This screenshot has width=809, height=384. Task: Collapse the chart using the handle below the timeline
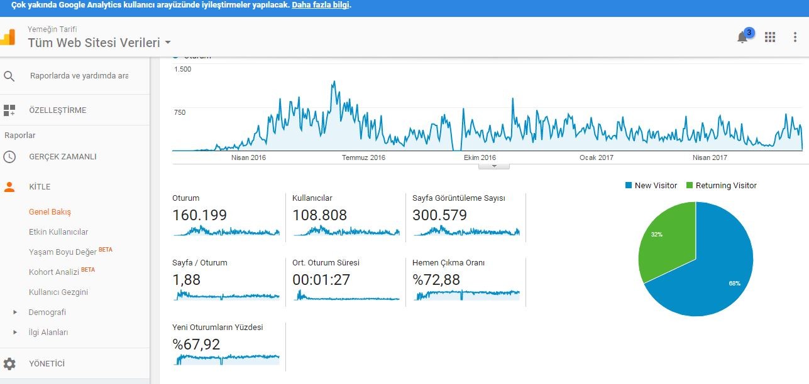click(x=494, y=166)
